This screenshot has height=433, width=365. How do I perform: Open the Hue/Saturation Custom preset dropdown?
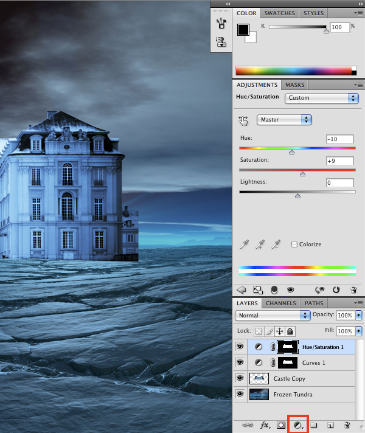tap(322, 98)
